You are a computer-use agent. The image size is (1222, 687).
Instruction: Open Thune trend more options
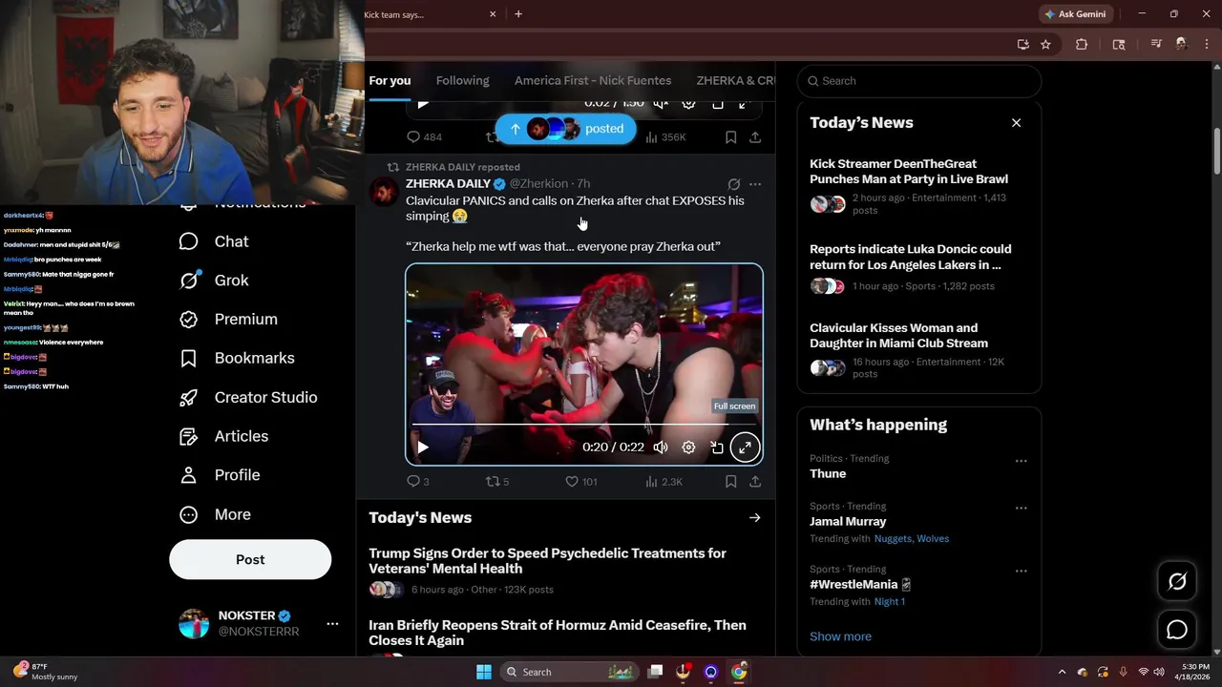point(1021,461)
